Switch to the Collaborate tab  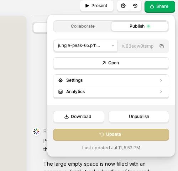click(83, 26)
